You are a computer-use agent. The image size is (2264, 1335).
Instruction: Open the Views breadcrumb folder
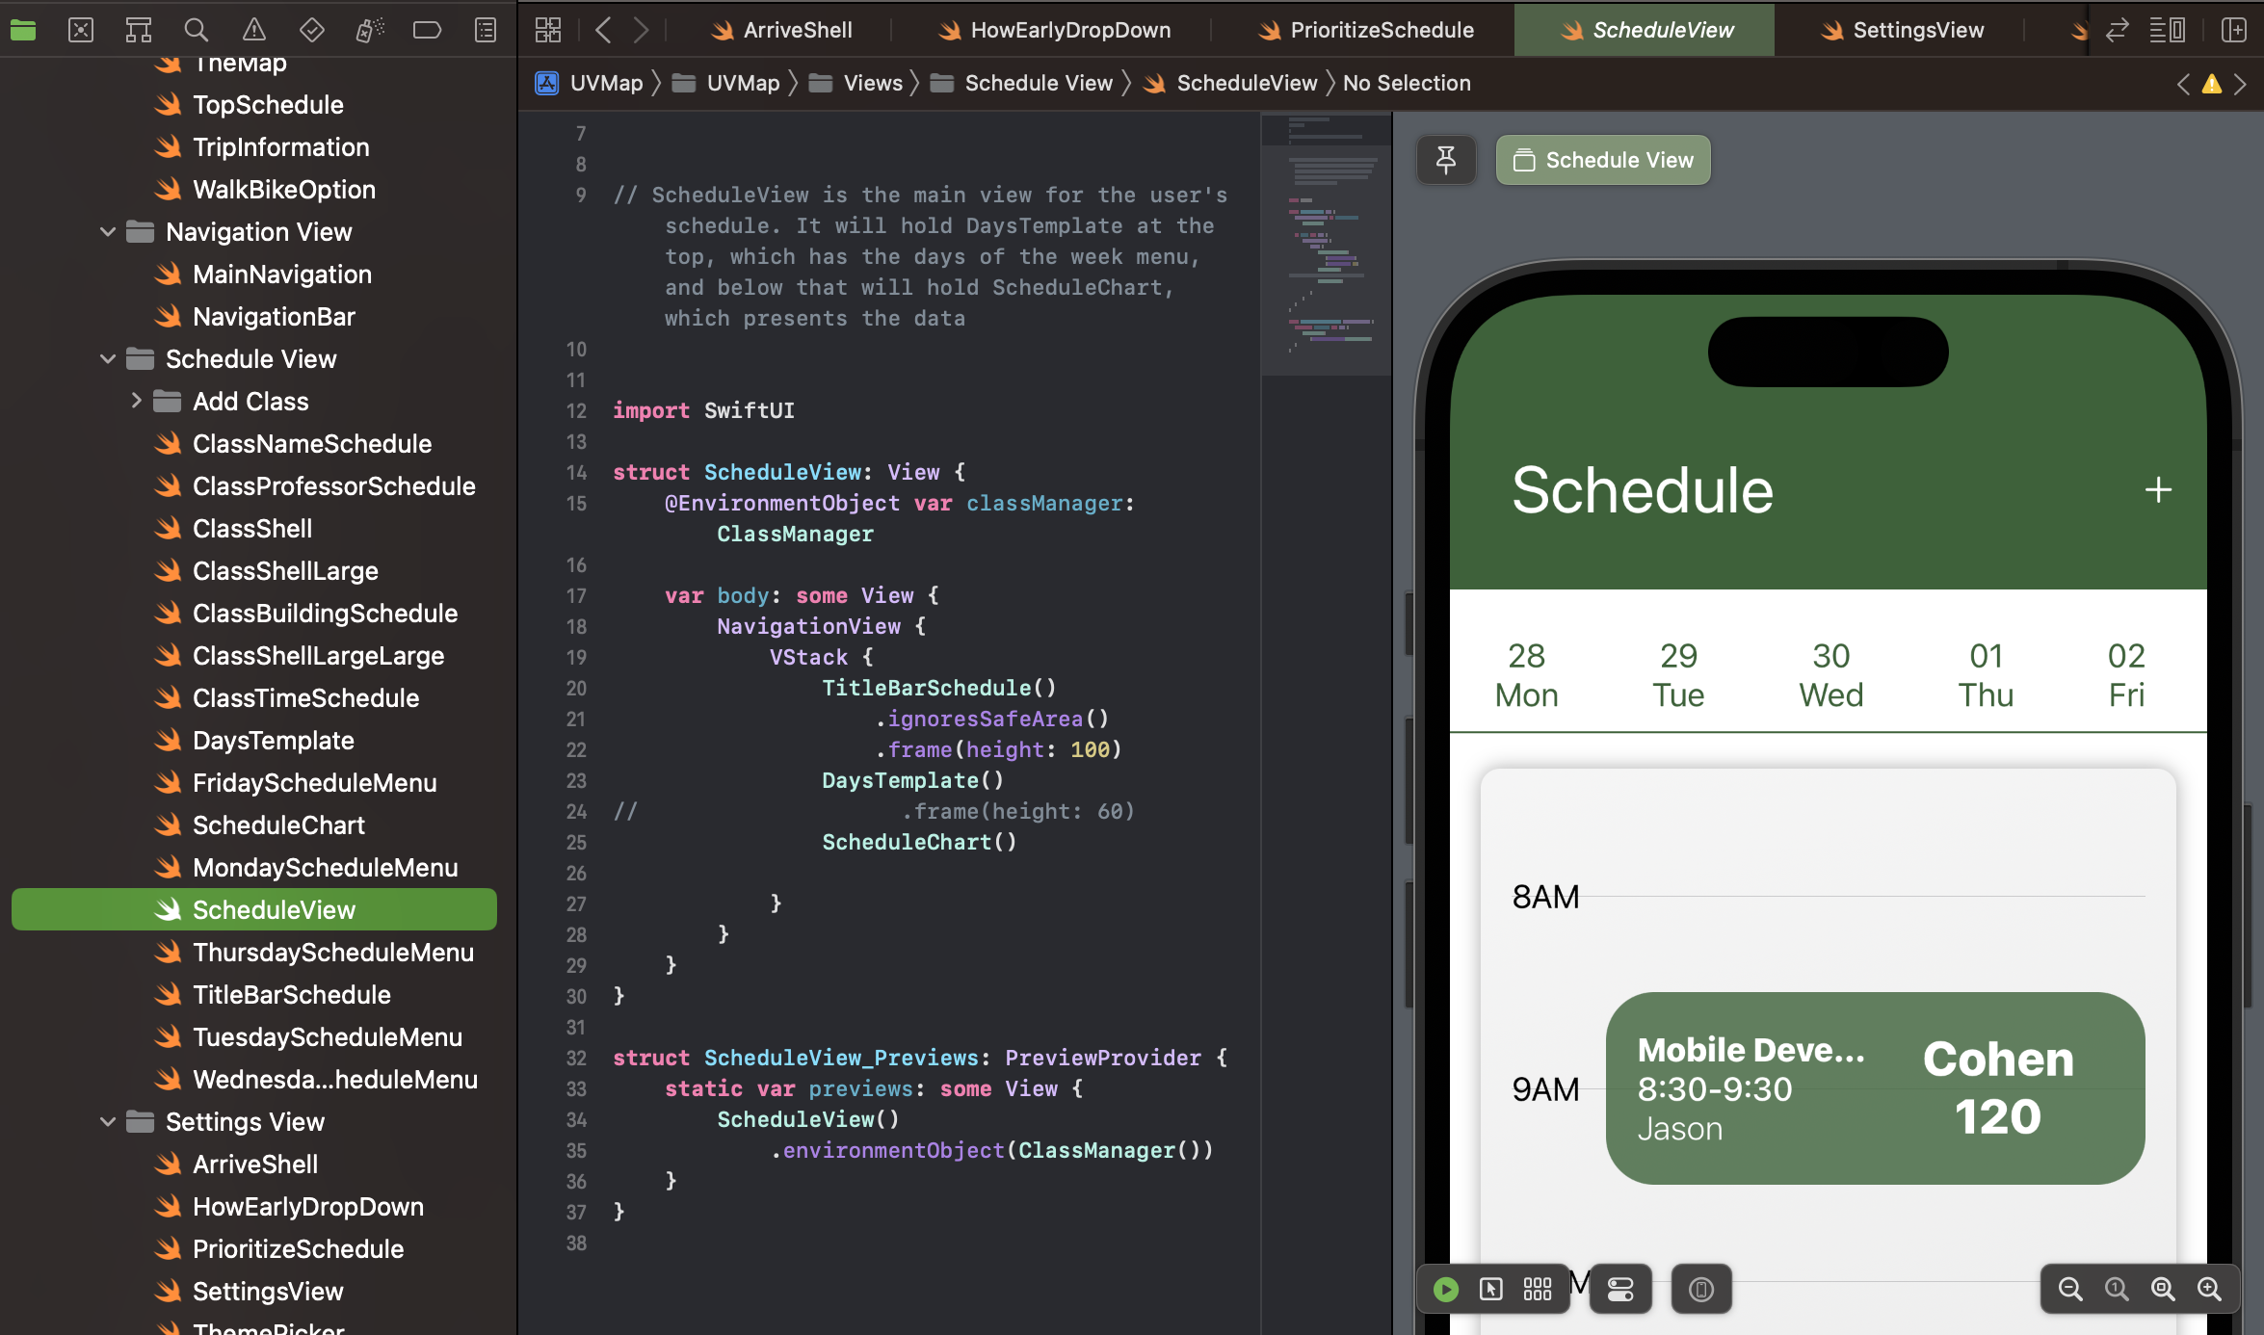click(856, 84)
